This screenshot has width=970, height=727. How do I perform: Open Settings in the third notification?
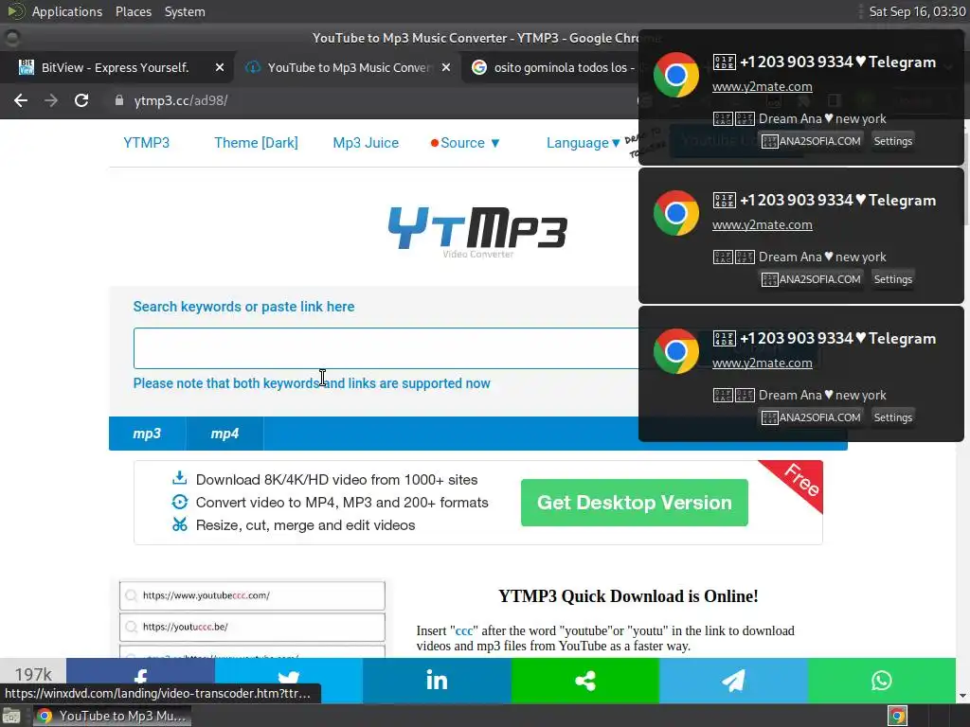click(892, 417)
